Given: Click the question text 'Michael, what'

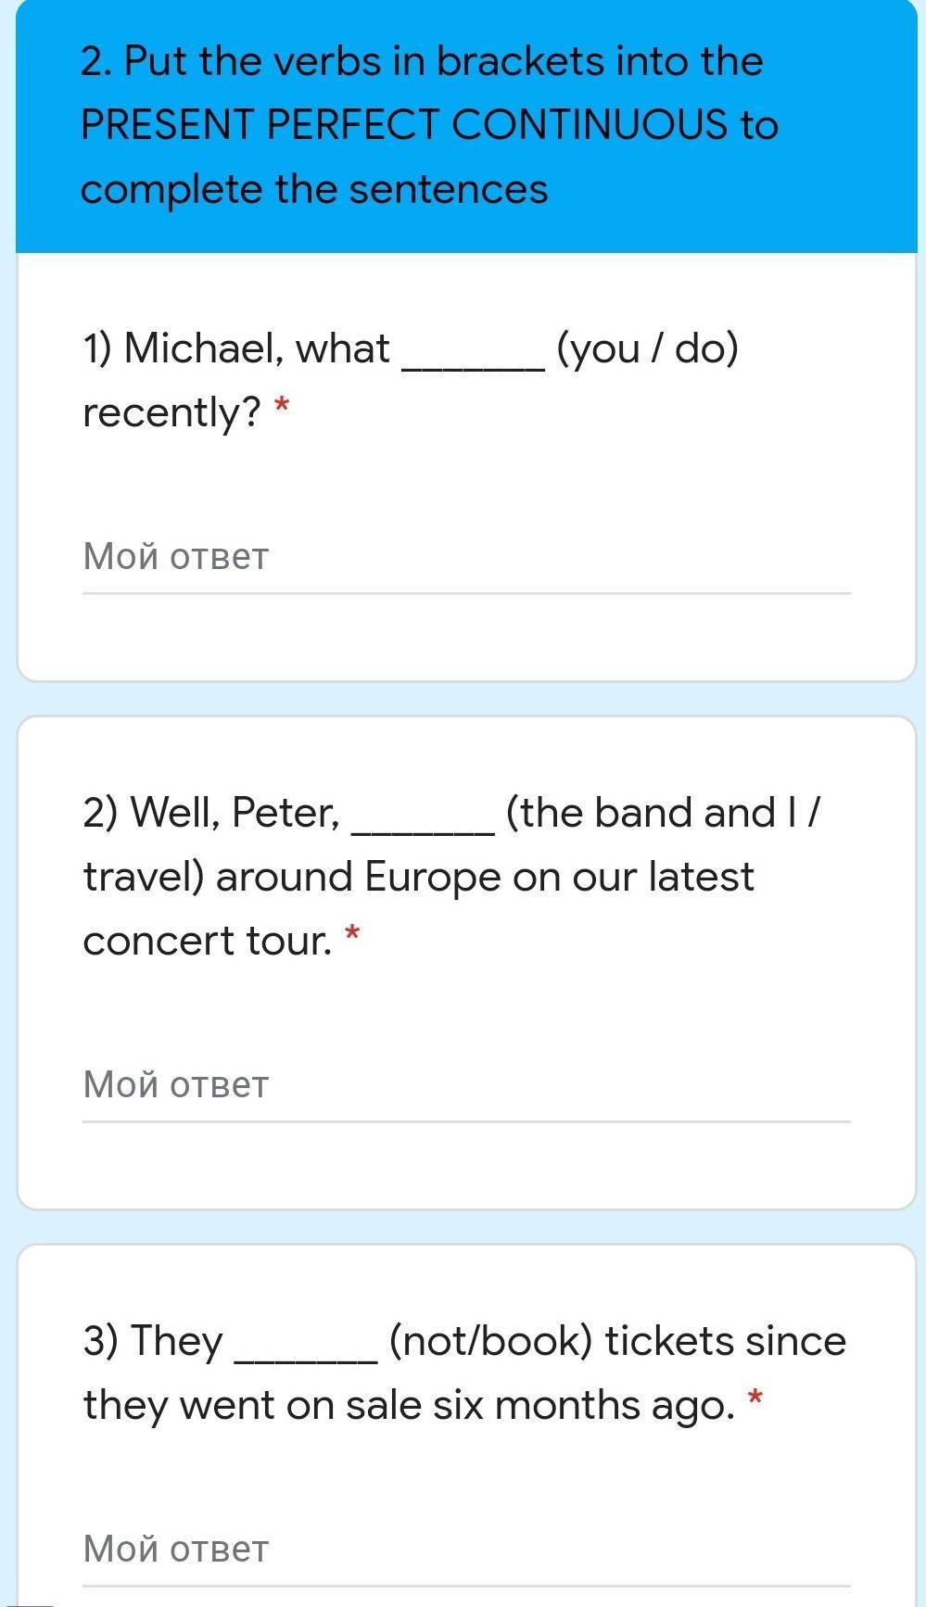Looking at the screenshot, I should (x=236, y=349).
